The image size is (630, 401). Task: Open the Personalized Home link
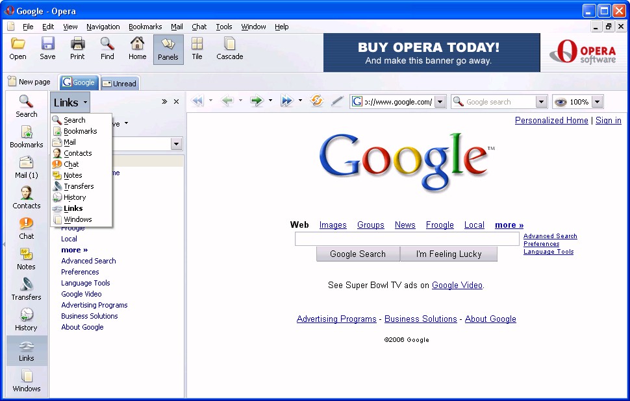(551, 120)
